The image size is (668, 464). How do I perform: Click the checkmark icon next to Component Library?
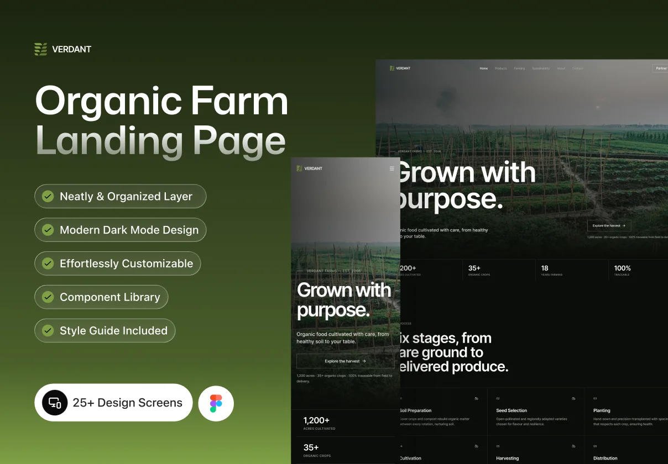pos(48,297)
